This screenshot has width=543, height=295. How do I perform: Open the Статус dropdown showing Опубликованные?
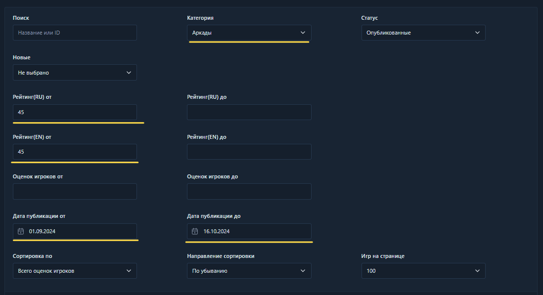[x=423, y=33]
